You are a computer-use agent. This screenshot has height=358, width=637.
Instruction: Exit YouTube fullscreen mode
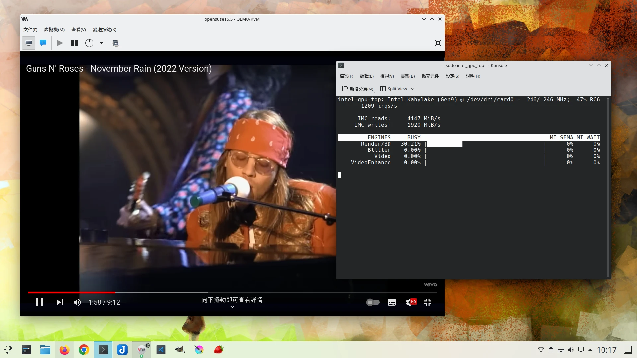point(428,302)
